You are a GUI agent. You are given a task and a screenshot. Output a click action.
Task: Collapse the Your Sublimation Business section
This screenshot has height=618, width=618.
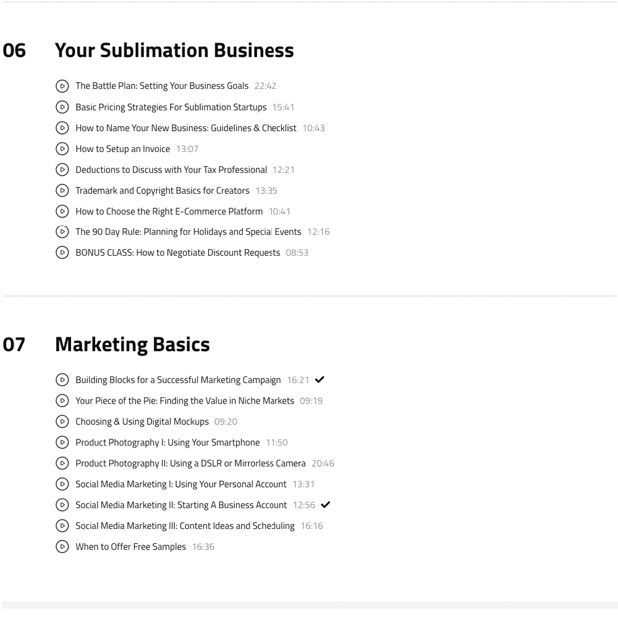point(174,50)
